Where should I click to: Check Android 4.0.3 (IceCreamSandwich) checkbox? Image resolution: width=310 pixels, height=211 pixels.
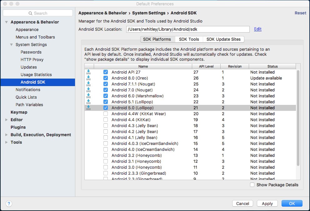click(x=106, y=143)
